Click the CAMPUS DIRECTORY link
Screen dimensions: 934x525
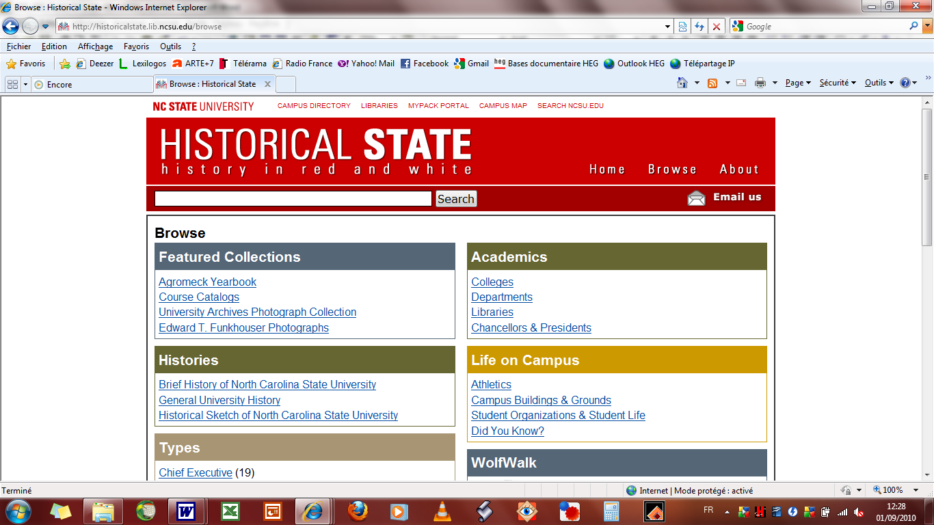[314, 106]
